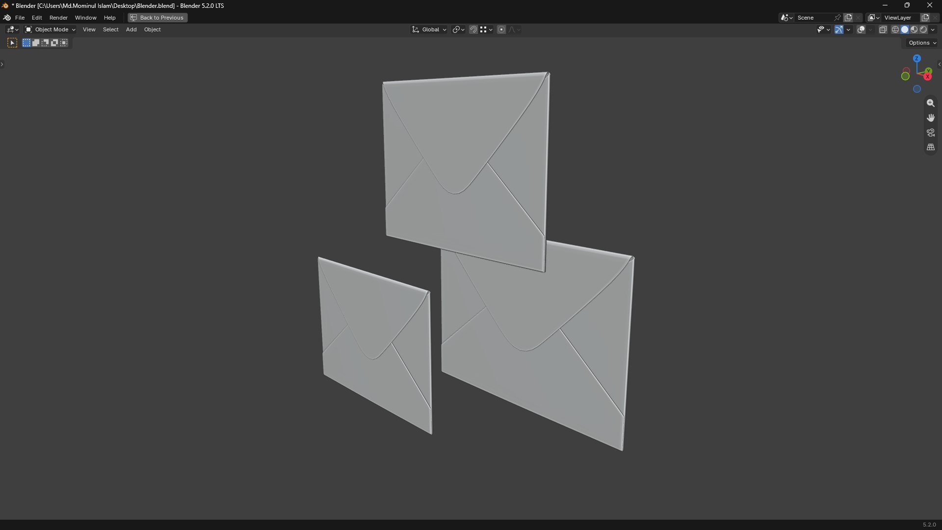
Task: Click the new scene copy icon
Action: coord(848,18)
